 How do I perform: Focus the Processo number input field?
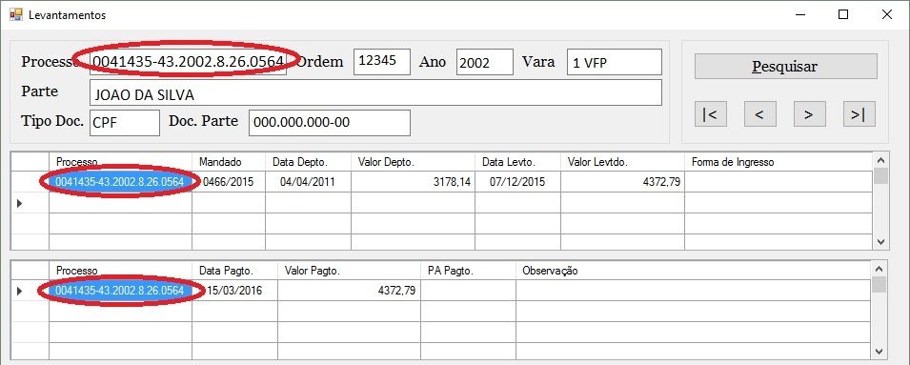[188, 62]
